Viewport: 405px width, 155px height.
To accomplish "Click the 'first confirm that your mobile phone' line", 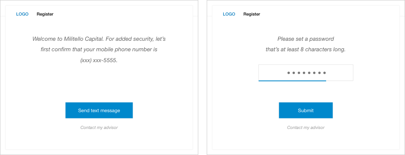I will pos(99,50).
